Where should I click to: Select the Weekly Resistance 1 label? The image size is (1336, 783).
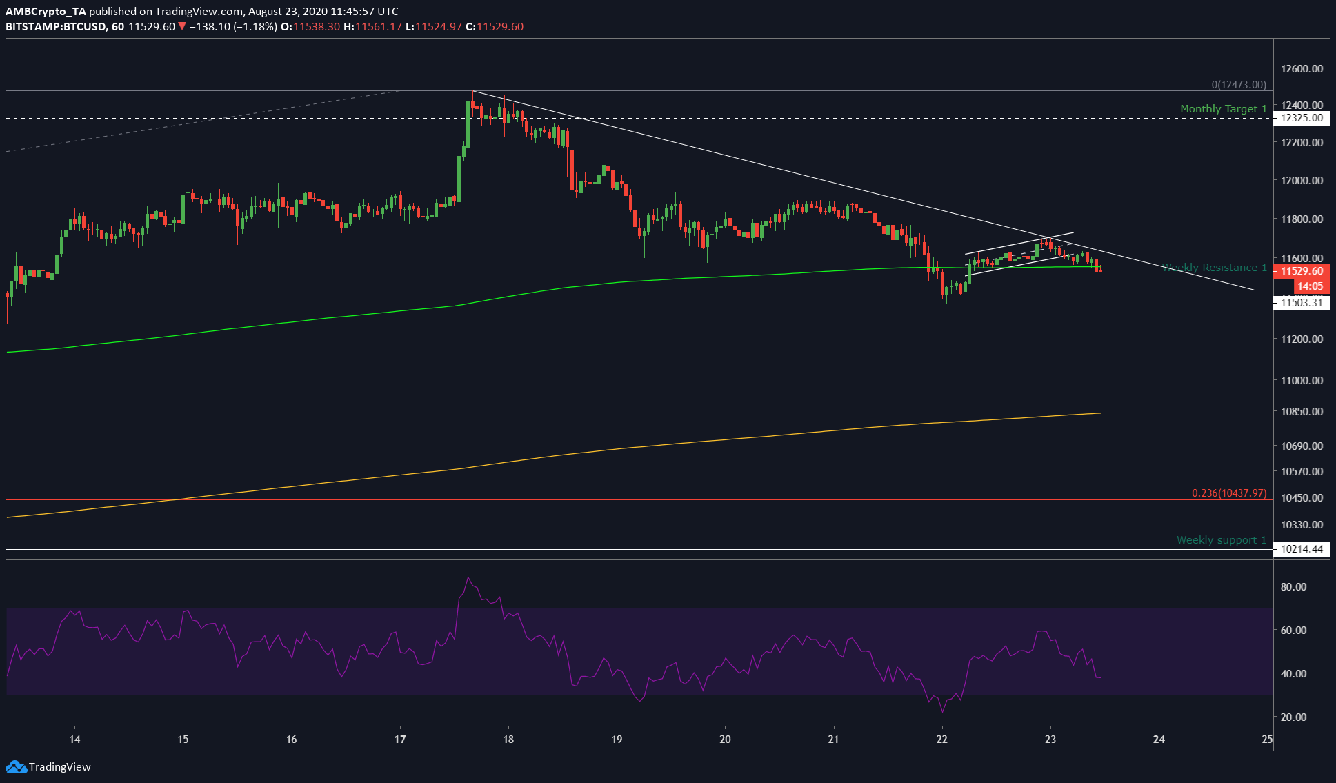pyautogui.click(x=1214, y=268)
